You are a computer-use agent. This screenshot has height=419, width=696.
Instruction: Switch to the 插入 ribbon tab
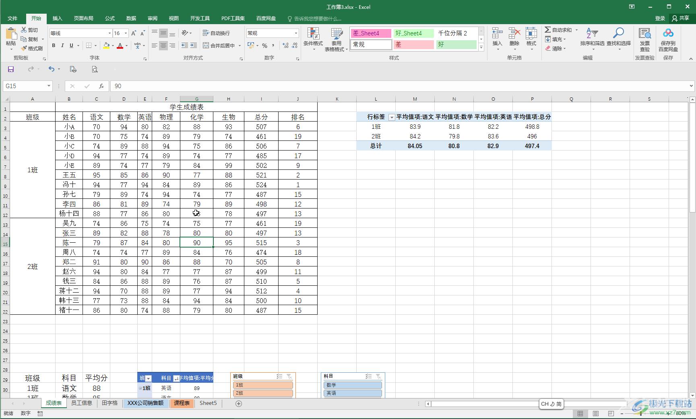(x=58, y=19)
